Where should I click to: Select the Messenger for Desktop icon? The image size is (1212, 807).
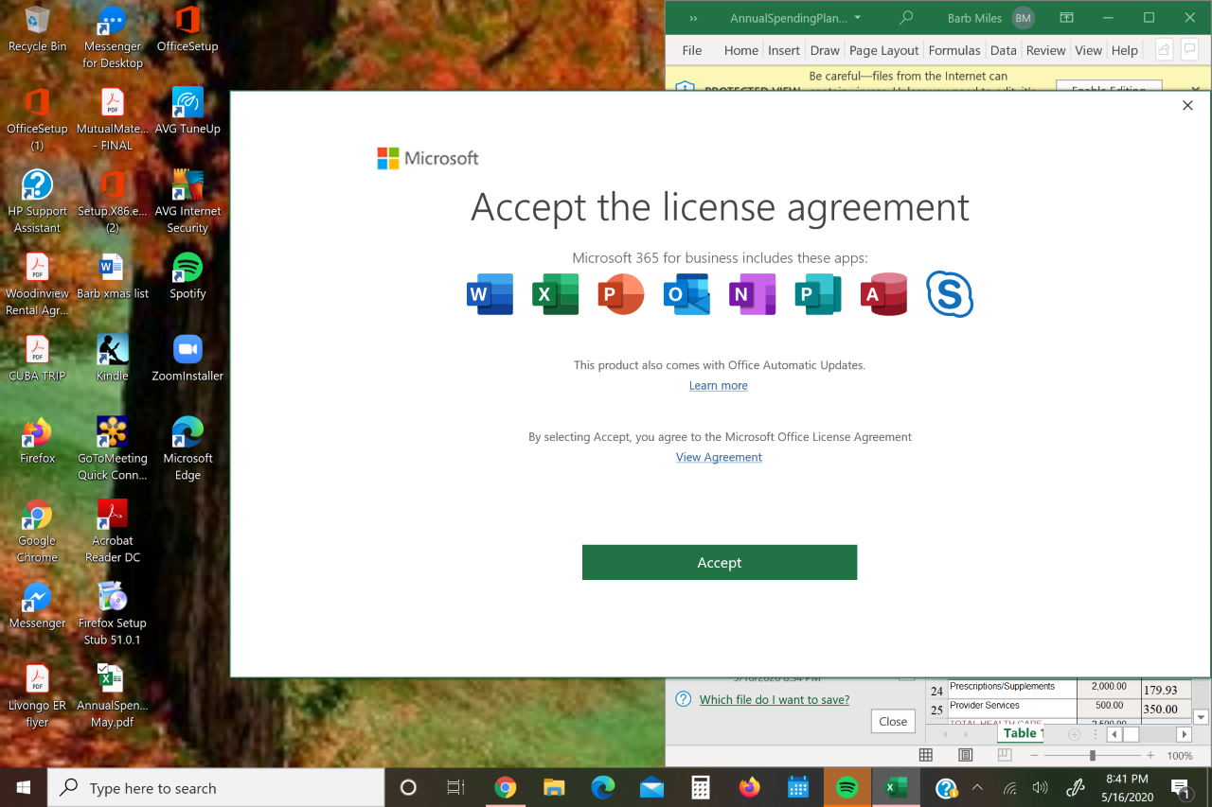112,37
